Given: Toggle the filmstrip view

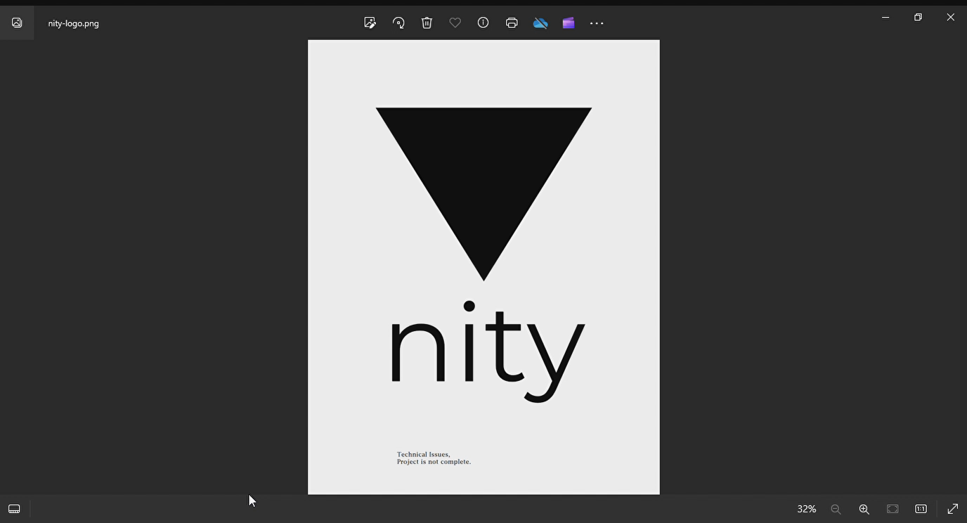Looking at the screenshot, I should point(14,509).
